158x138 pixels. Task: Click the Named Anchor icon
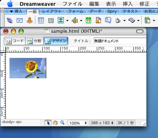point(29,20)
